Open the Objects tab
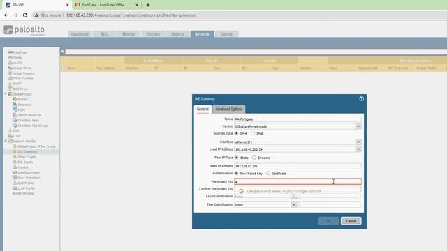 click(x=177, y=34)
